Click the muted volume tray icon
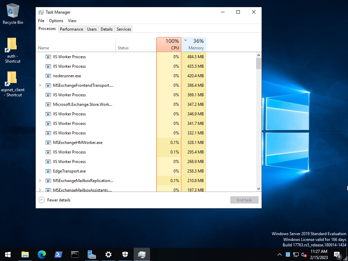The image size is (348, 261). (x=304, y=254)
